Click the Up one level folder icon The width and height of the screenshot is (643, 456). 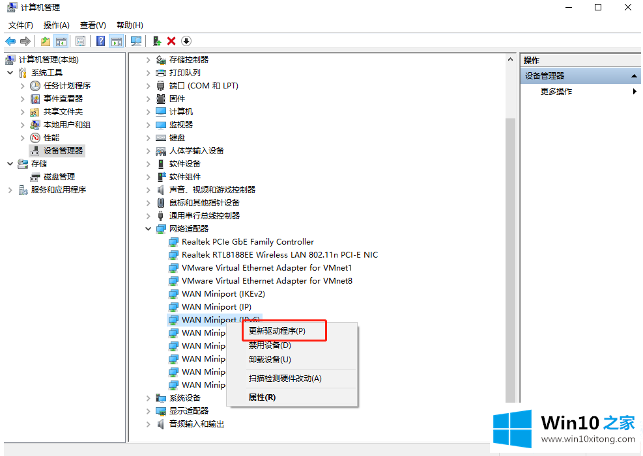[46, 41]
